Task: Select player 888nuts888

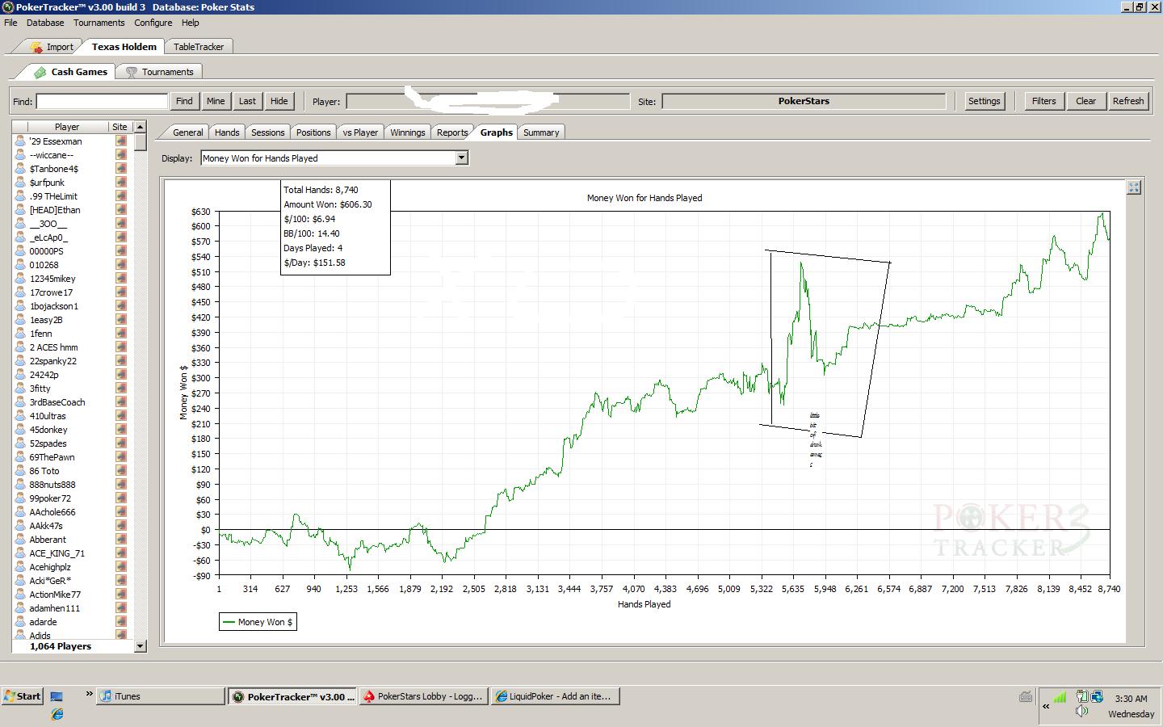Action: [x=52, y=485]
